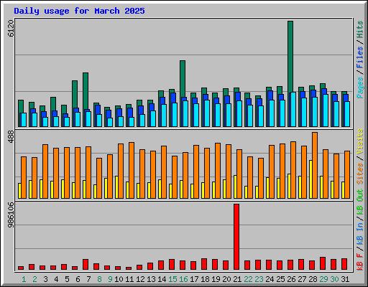Click the red kB bar for day 7
Screen dimensions: 368x287
click(86, 264)
